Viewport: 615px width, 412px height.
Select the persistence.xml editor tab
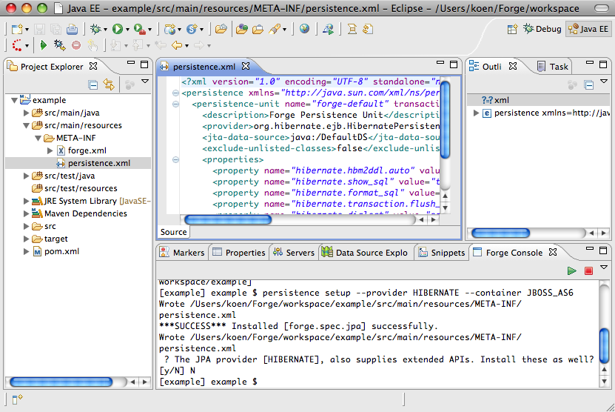[204, 67]
